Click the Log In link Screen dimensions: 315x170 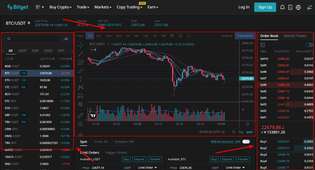[x=244, y=7]
